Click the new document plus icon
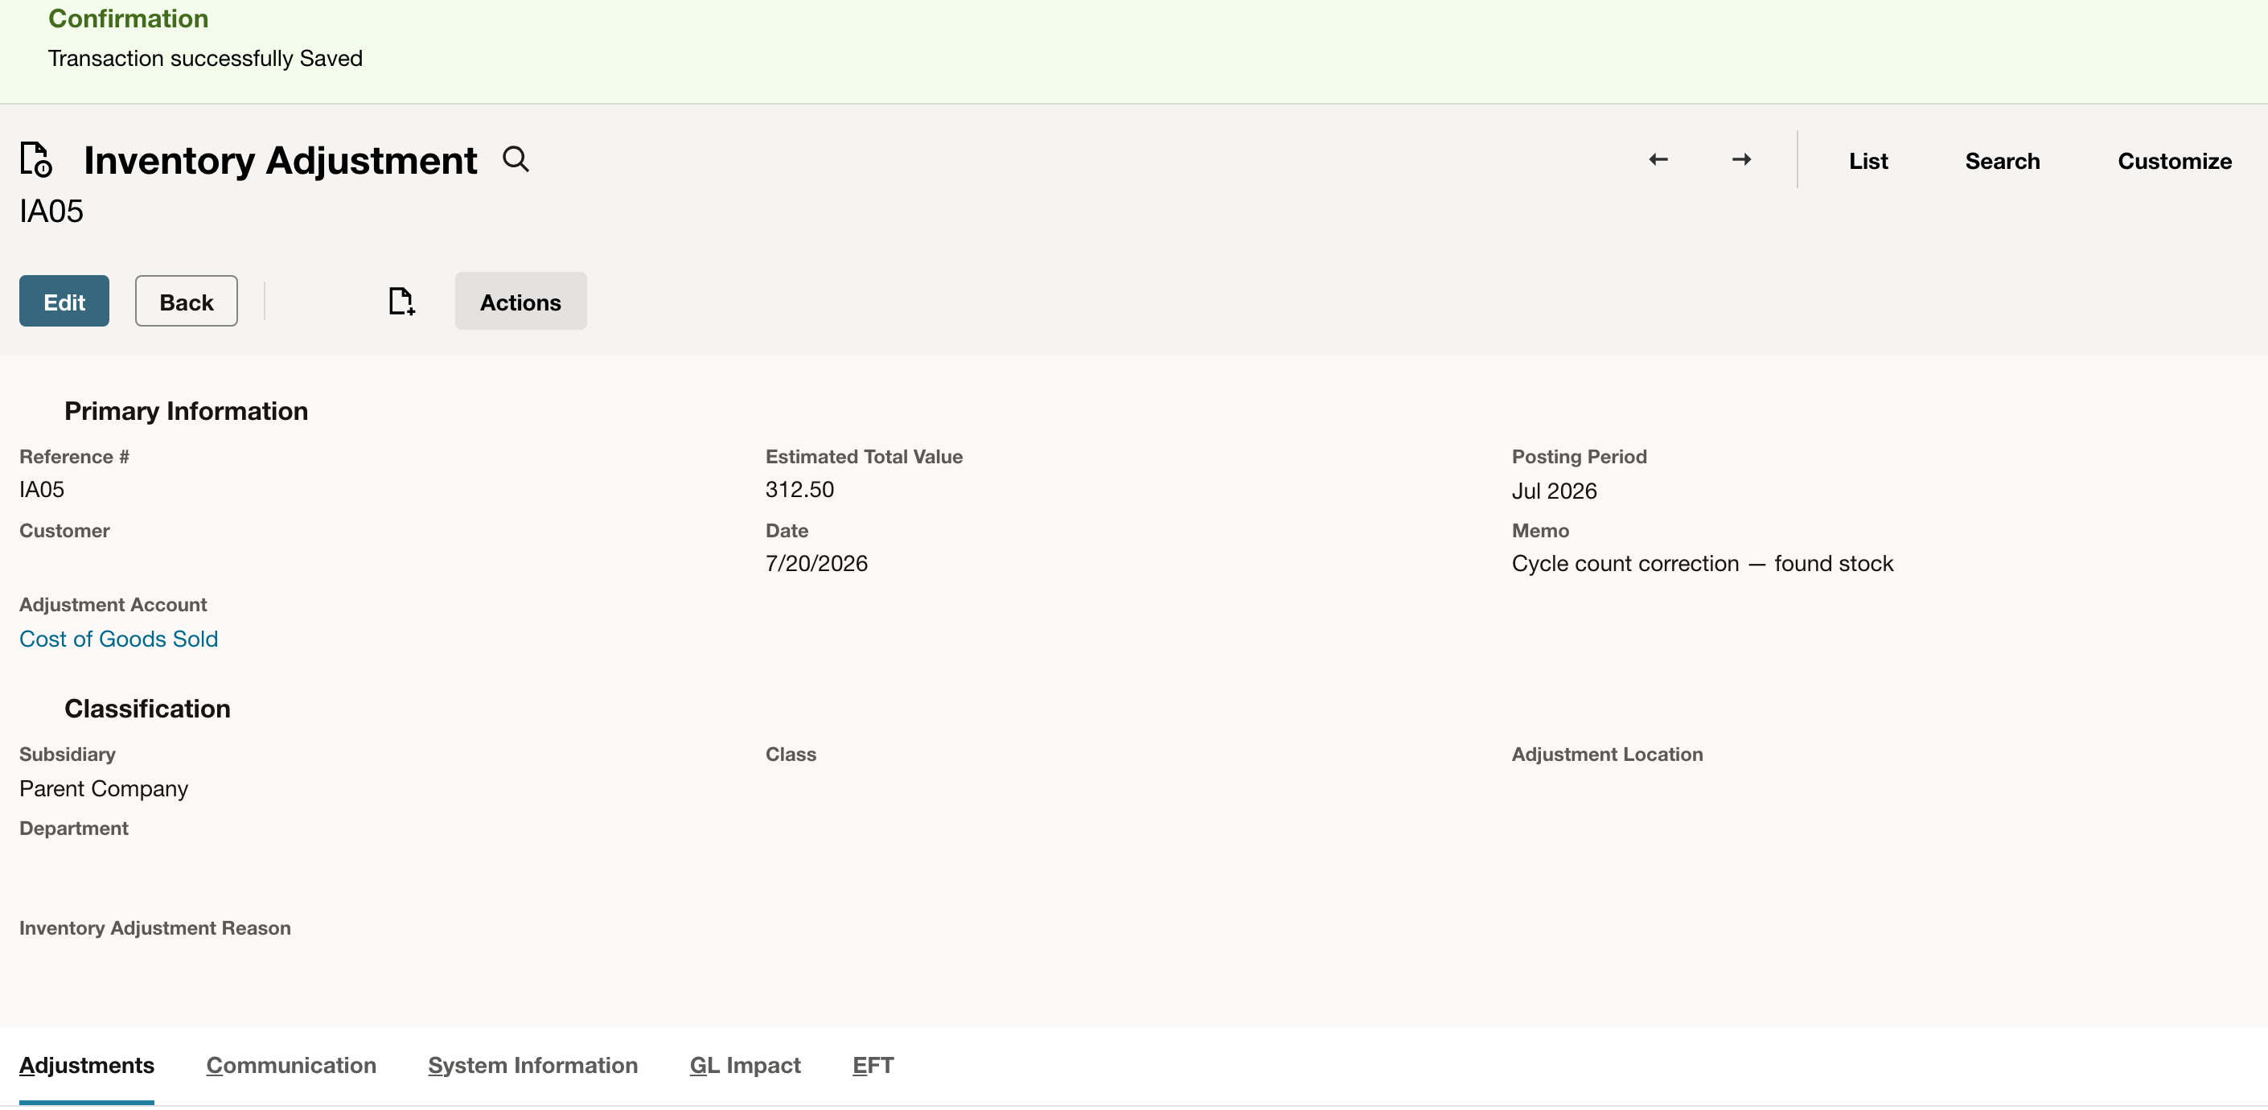 point(401,301)
